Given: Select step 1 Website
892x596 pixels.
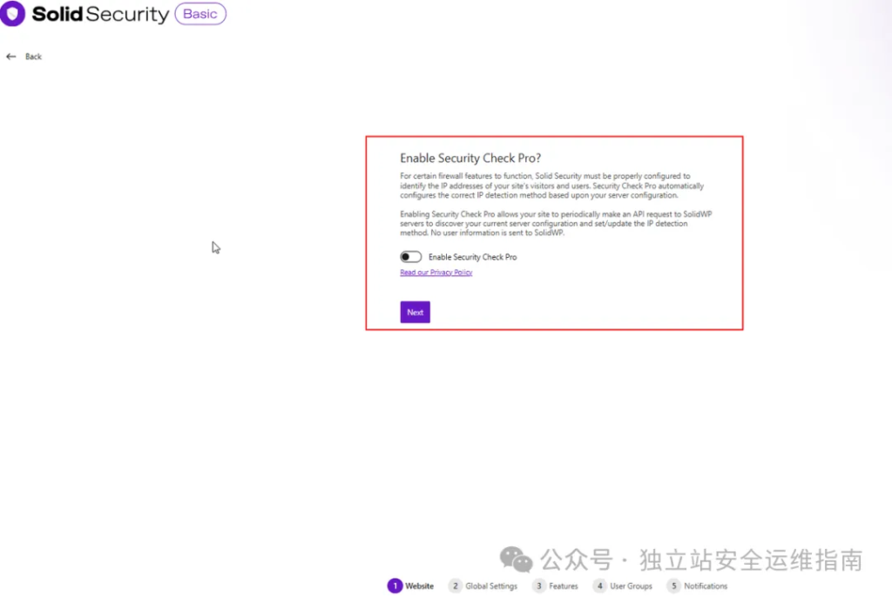Looking at the screenshot, I should (411, 586).
